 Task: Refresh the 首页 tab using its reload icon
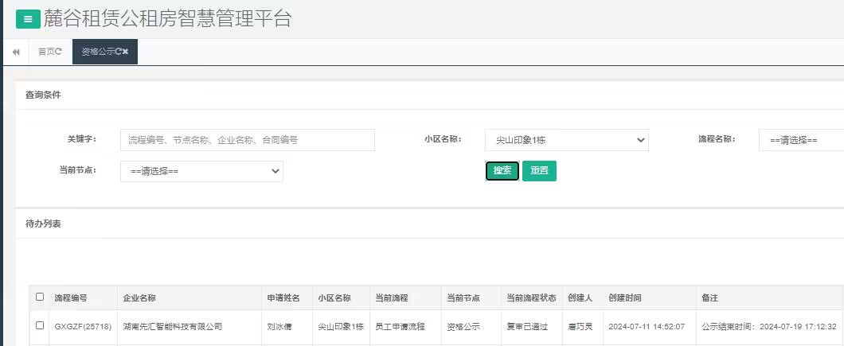pos(59,52)
